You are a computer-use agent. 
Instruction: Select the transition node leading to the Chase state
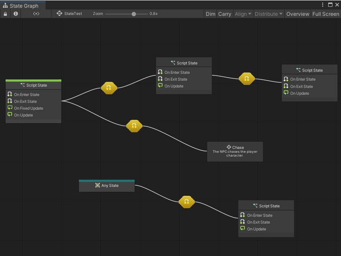tap(135, 126)
